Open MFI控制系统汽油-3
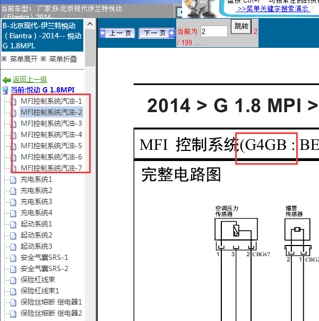The height and width of the screenshot is (321, 319). pyautogui.click(x=51, y=123)
